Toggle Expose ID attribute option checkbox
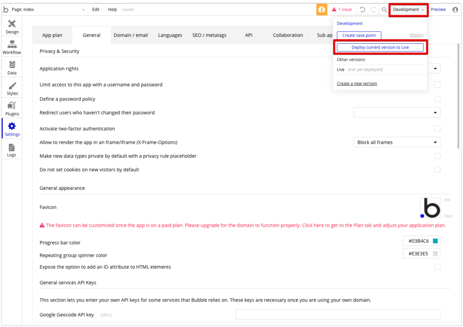This screenshot has height=327, width=463. (437, 267)
